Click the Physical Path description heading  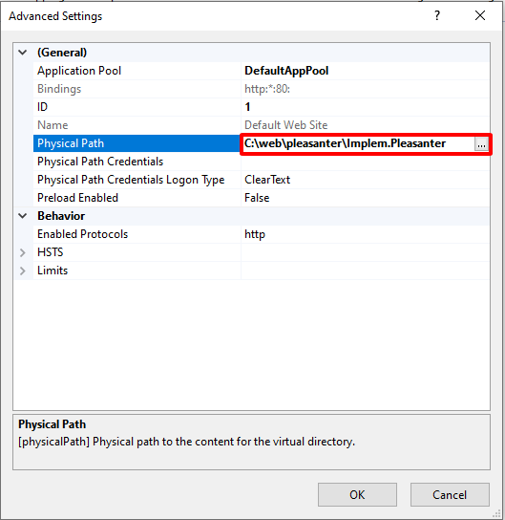coord(52,424)
